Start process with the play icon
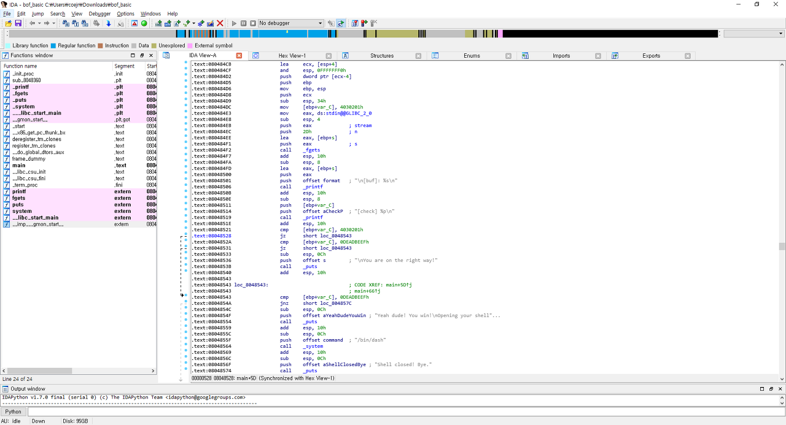Image resolution: width=786 pixels, height=425 pixels. pyautogui.click(x=234, y=23)
